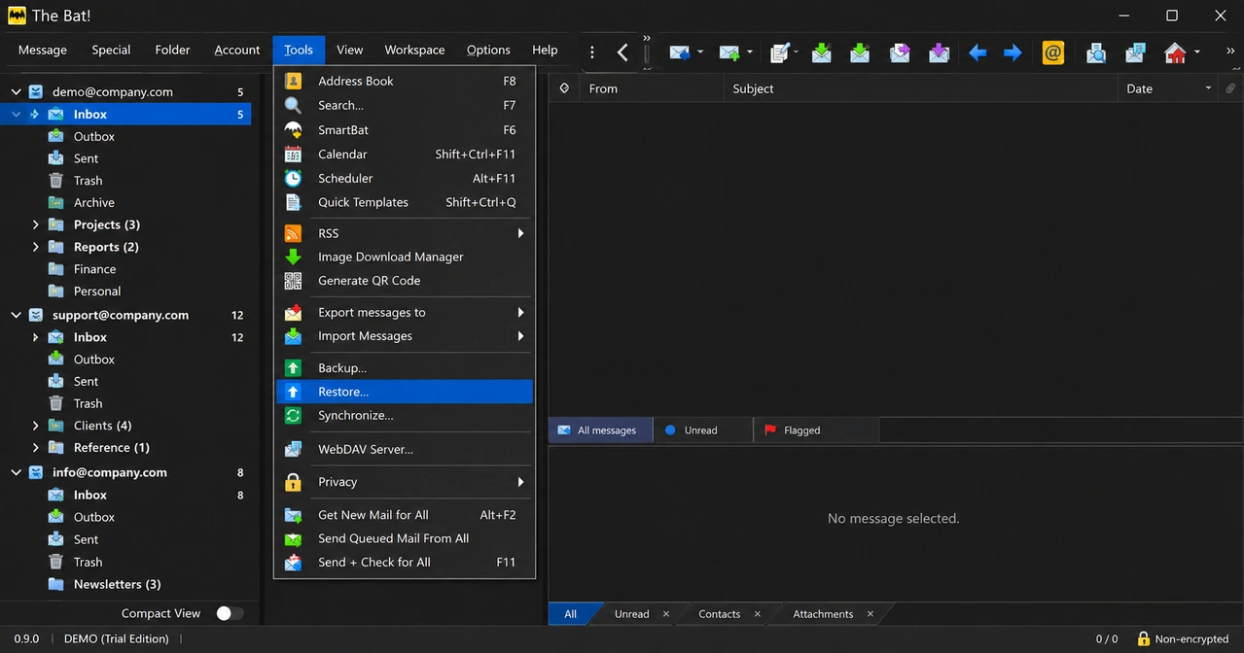Expand the Reference (1) folder
The image size is (1244, 653).
tap(36, 448)
